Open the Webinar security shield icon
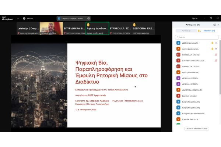Image resolution: width=221 pixels, height=147 pixels. 24,18
